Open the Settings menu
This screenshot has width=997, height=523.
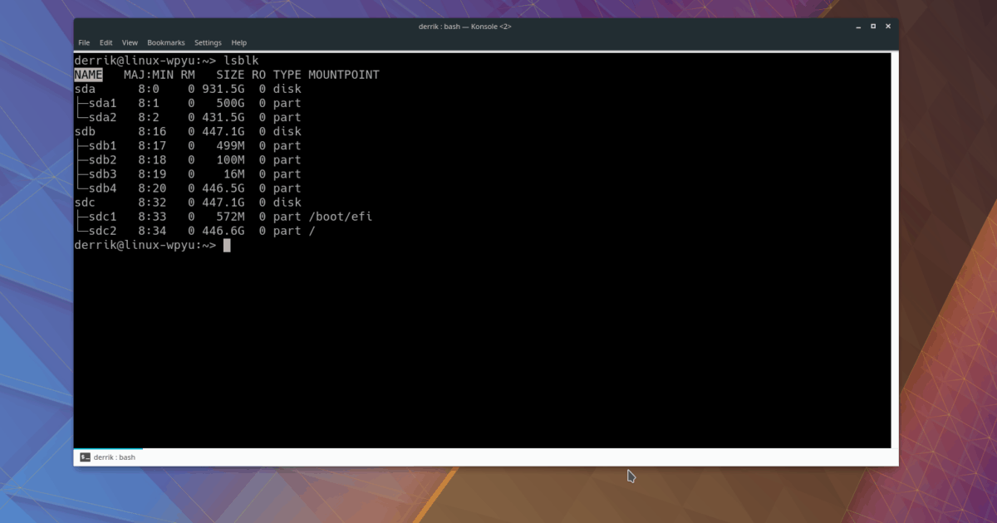point(208,42)
